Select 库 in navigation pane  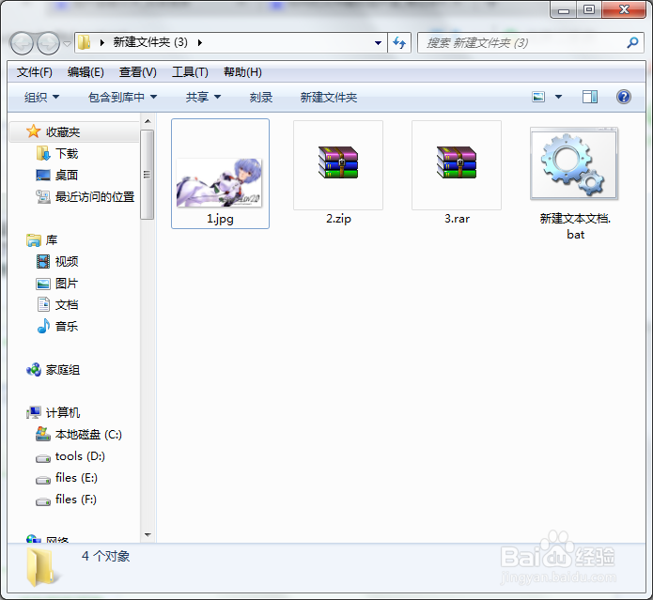(x=52, y=240)
